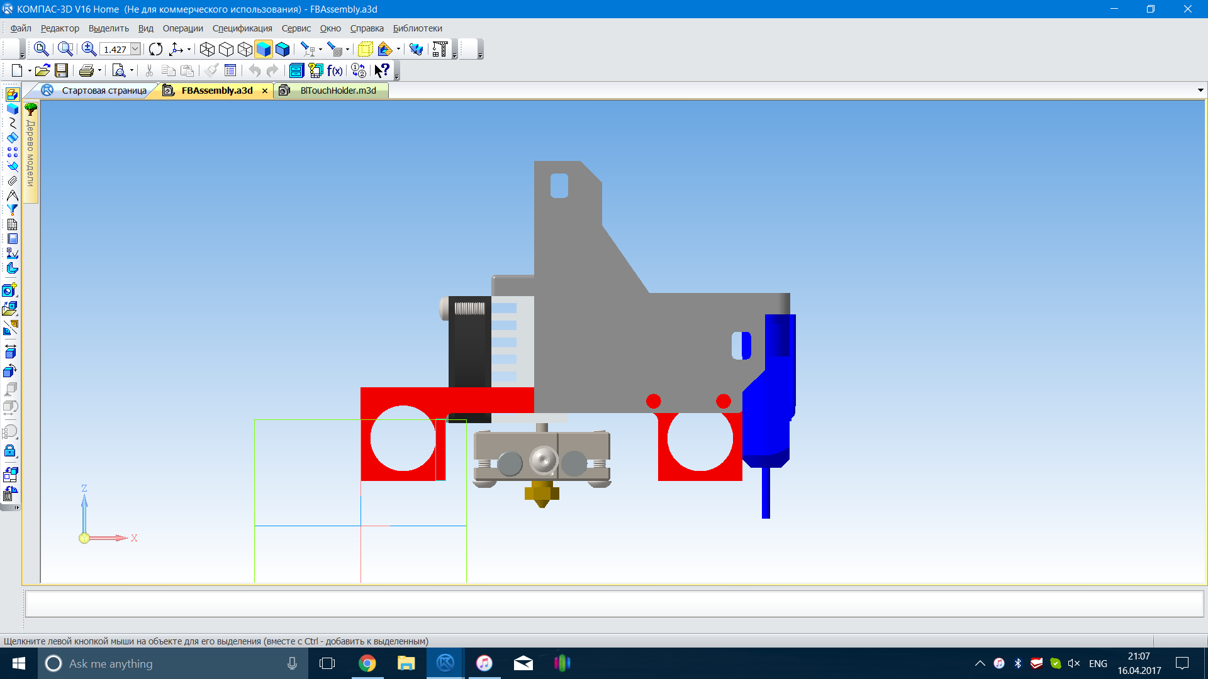
Task: Click the ENG language indicator
Action: 1098,663
